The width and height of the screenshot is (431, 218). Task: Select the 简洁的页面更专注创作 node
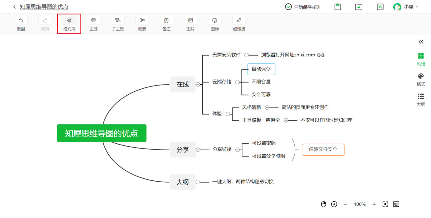point(305,107)
